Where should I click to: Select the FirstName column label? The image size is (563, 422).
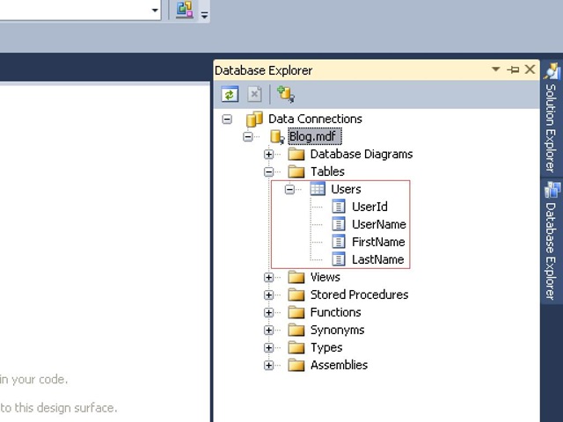pyautogui.click(x=378, y=242)
